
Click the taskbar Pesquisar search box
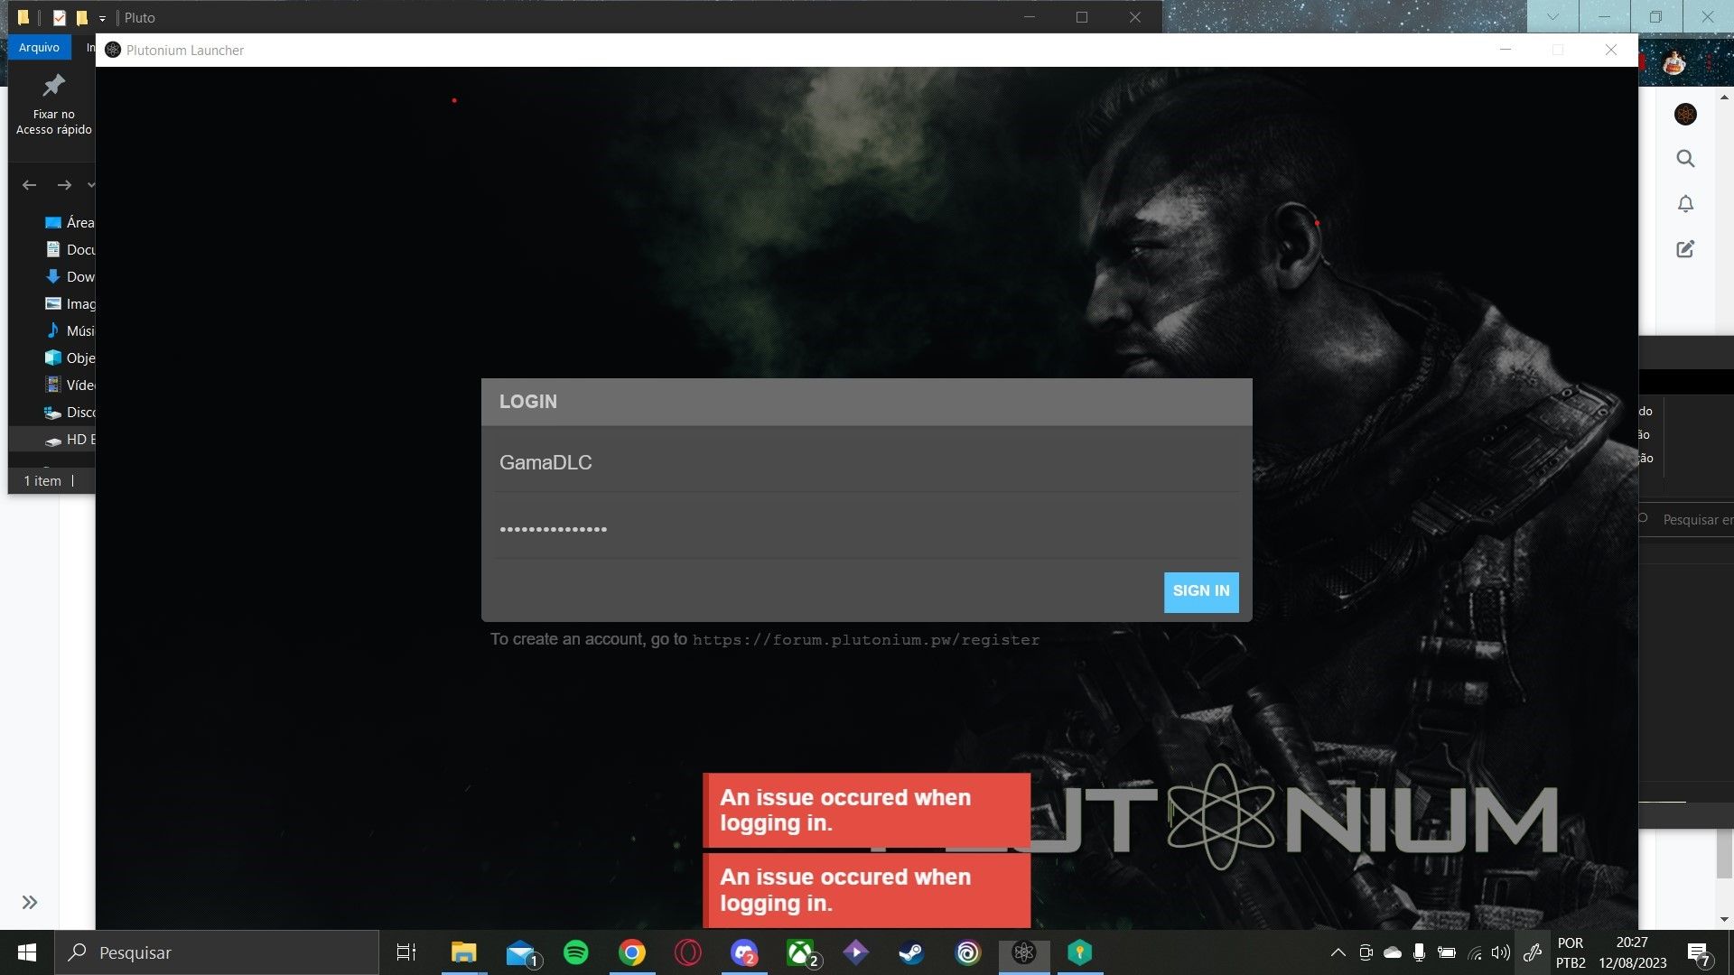217,952
